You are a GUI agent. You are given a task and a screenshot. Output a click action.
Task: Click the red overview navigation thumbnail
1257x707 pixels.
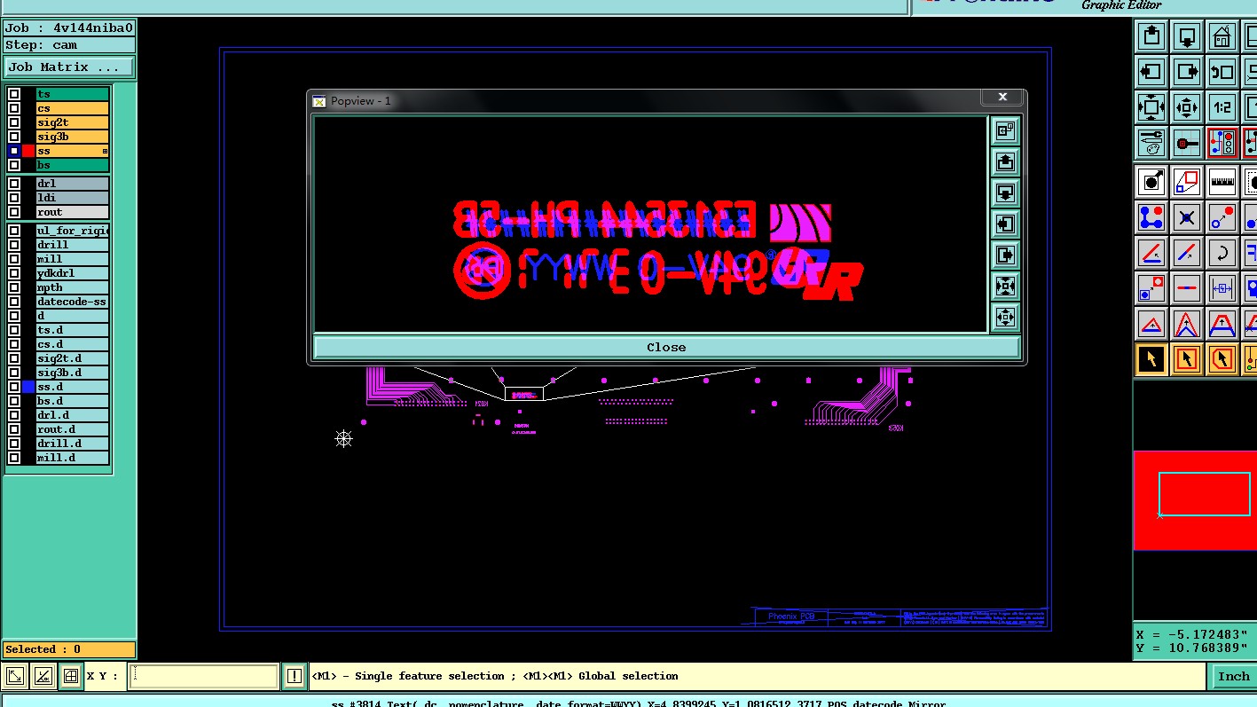pos(1195,500)
